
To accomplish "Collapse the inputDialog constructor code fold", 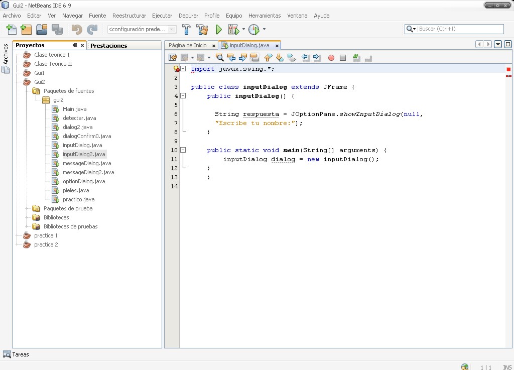I will pyautogui.click(x=183, y=96).
